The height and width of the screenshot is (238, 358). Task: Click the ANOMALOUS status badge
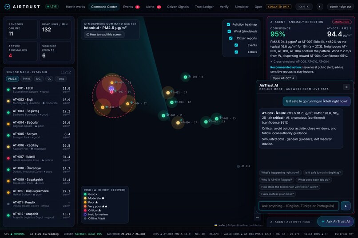pyautogui.click(x=342, y=22)
